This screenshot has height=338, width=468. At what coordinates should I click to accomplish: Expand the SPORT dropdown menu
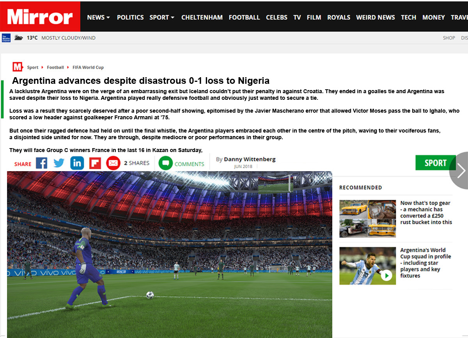(162, 17)
